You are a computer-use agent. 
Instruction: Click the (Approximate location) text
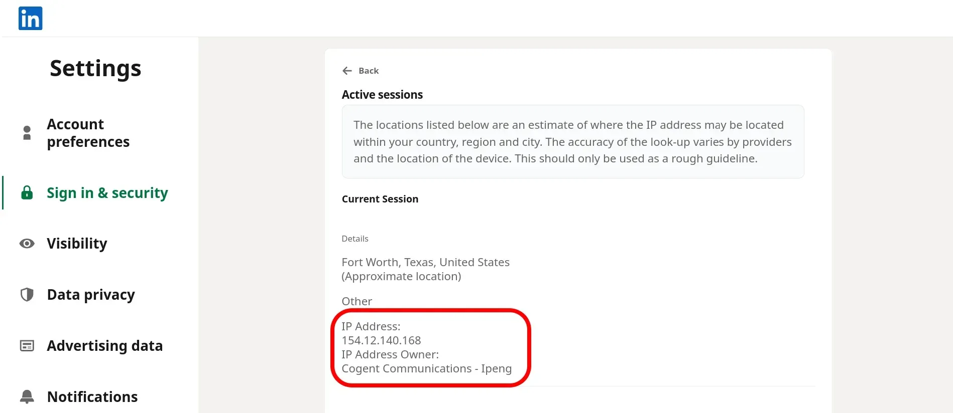(x=401, y=276)
